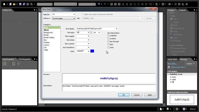Switch to the Manage Styles tab

[x=184, y=59]
